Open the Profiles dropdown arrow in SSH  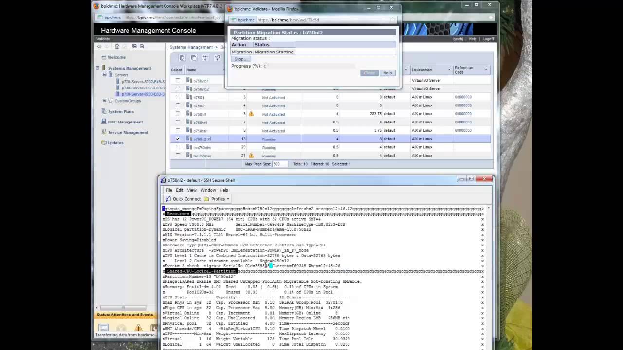228,199
